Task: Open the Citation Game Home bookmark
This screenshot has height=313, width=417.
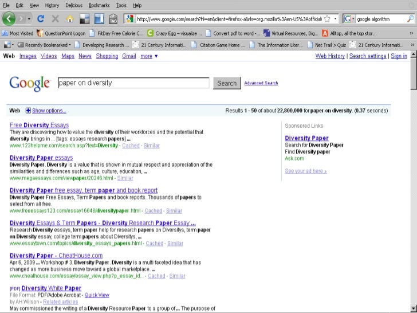Action: coord(219,45)
